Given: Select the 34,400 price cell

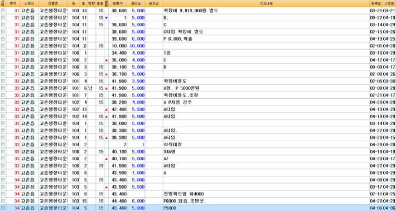Looking at the screenshot, I should pos(118,53).
